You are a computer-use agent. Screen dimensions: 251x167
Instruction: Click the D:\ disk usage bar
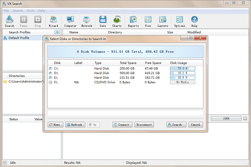point(182,73)
